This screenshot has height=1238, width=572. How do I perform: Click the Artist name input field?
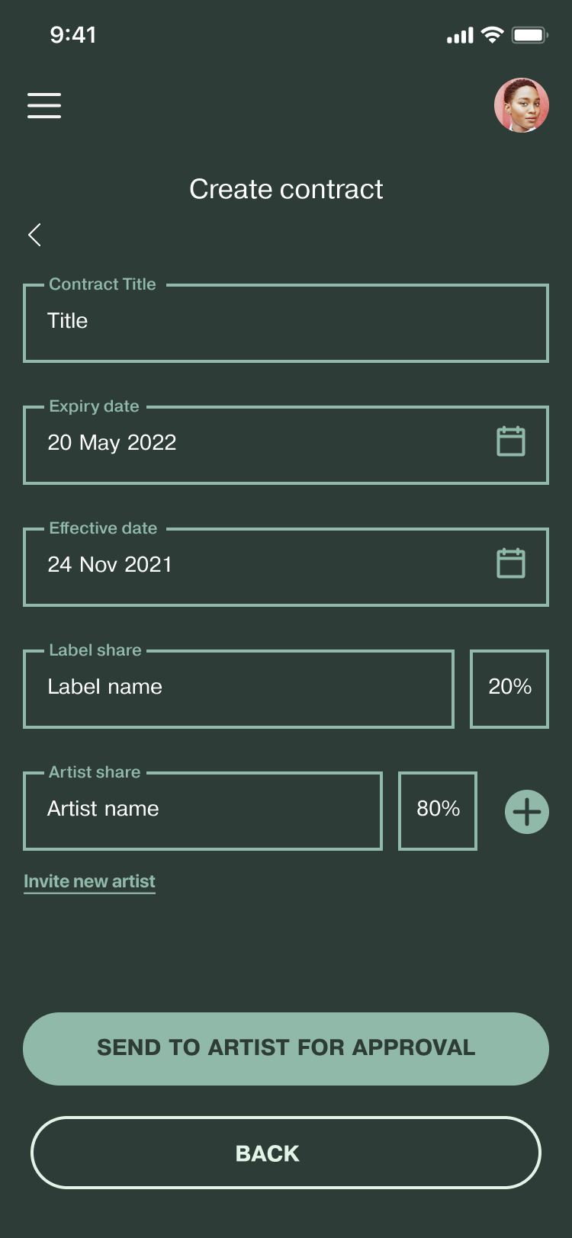click(x=203, y=810)
